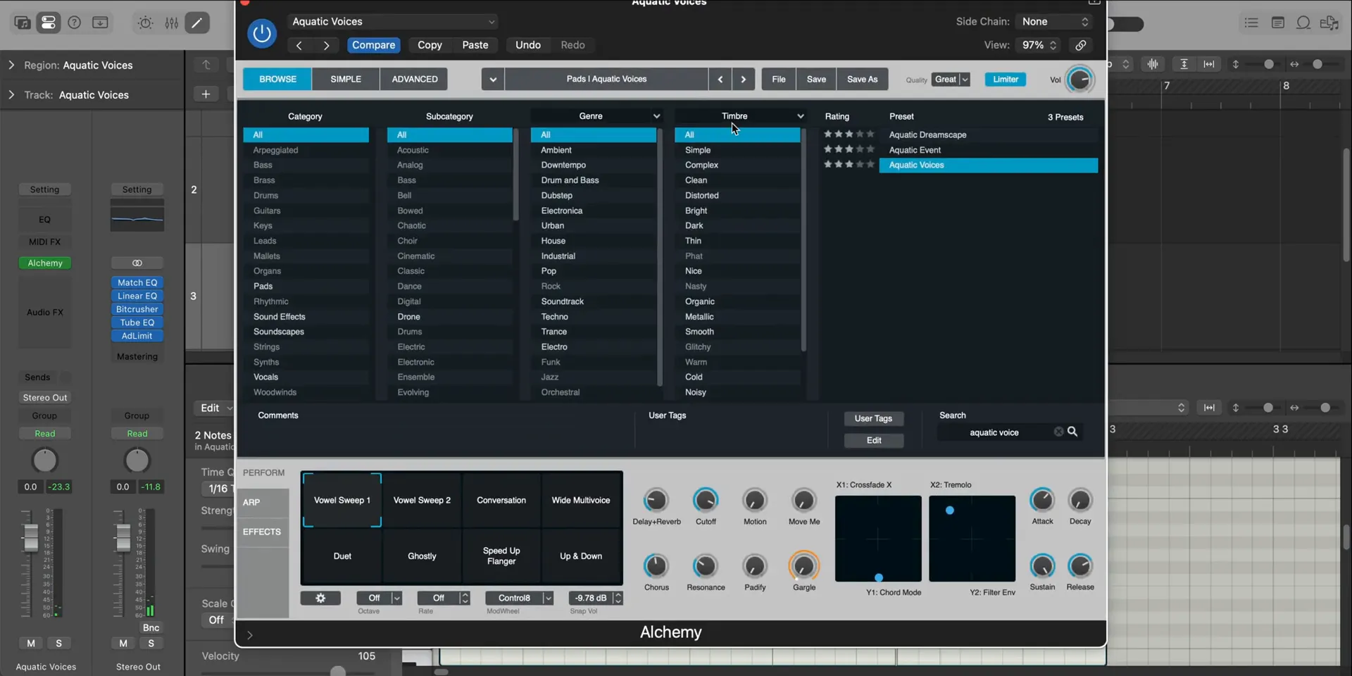Switch to the BROWSE tab

click(277, 79)
